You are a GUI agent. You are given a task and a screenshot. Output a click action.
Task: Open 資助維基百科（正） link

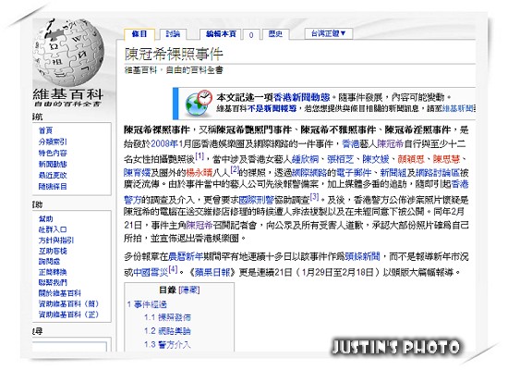[68, 314]
